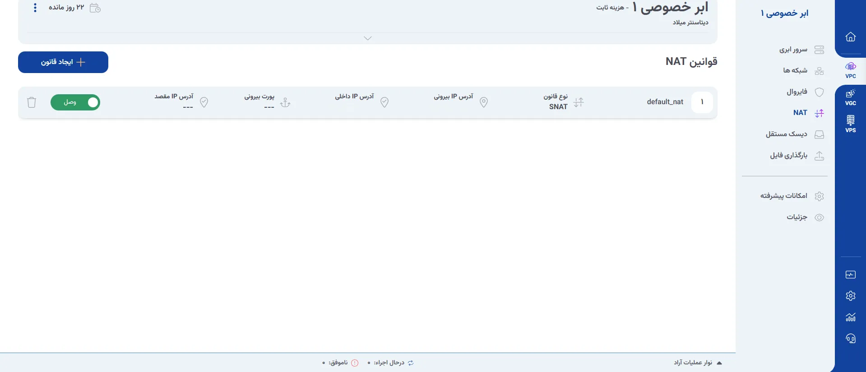Click the ناموفق status entry
Viewport: 866px width, 372px height.
340,363
